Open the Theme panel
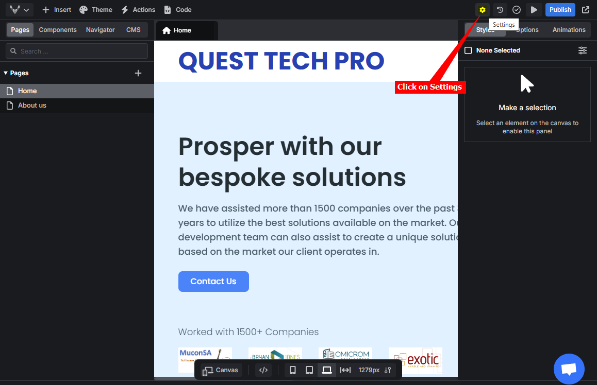This screenshot has height=385, width=597. pos(96,10)
